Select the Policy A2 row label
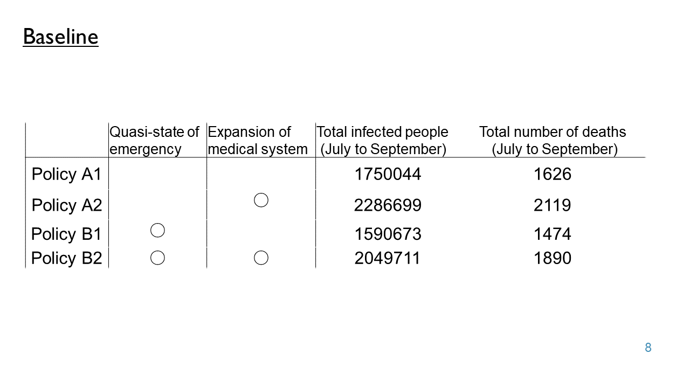This screenshot has width=690, height=388. click(x=67, y=205)
